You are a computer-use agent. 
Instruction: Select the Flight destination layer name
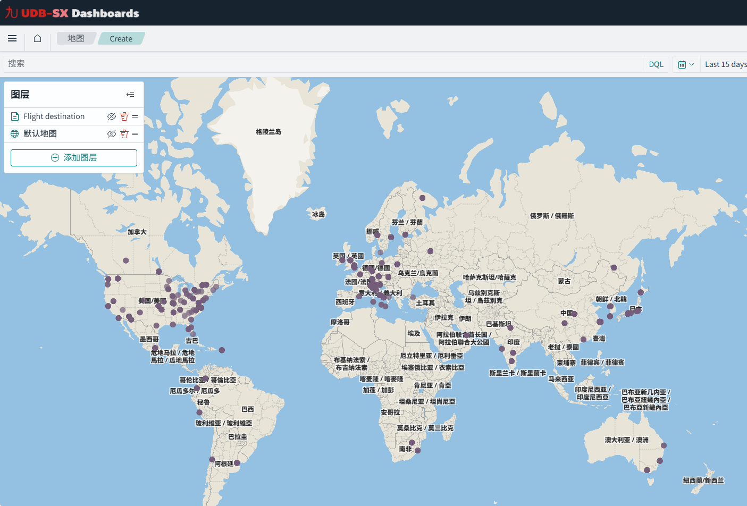(x=54, y=116)
